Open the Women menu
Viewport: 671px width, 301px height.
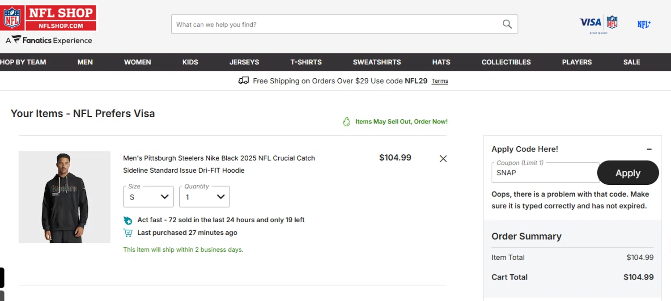tap(137, 62)
